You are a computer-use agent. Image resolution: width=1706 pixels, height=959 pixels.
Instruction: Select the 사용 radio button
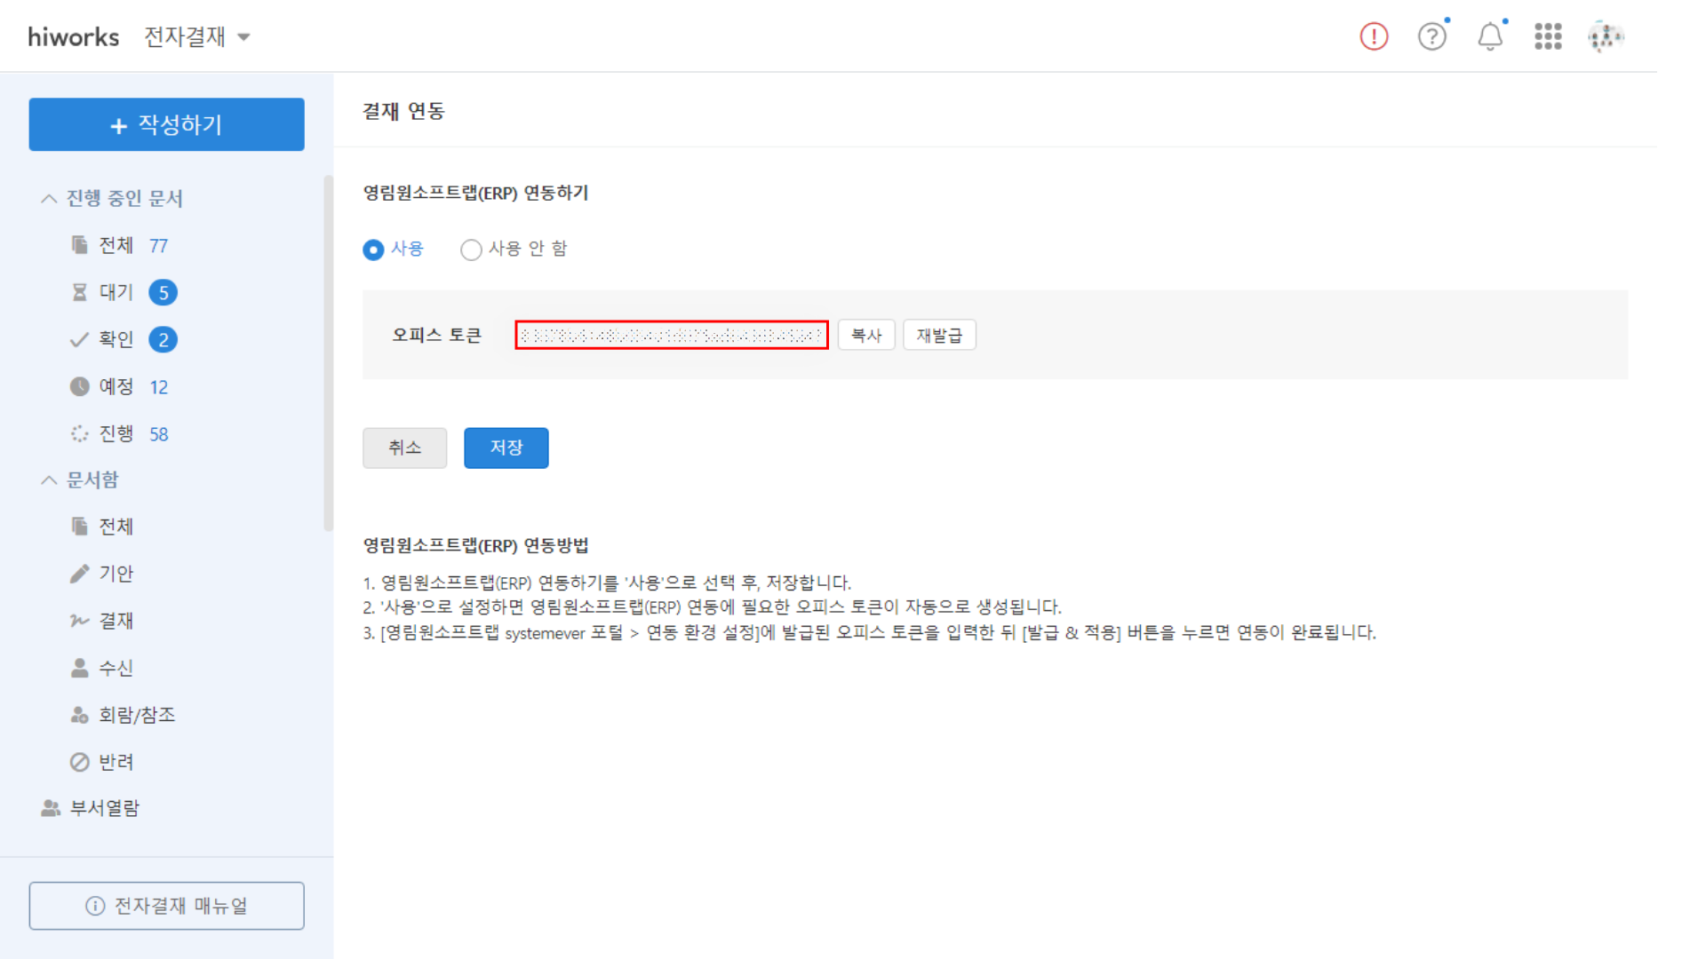[373, 250]
